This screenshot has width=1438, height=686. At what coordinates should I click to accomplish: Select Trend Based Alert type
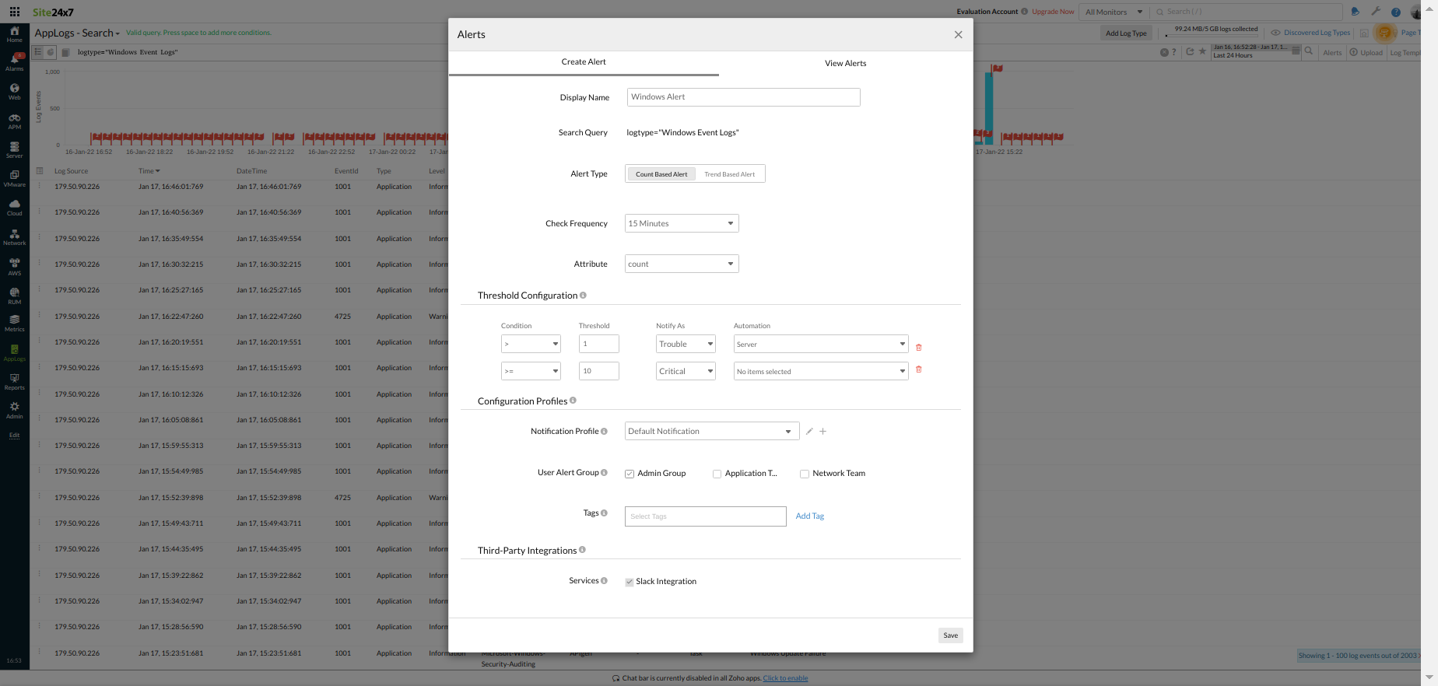729,174
